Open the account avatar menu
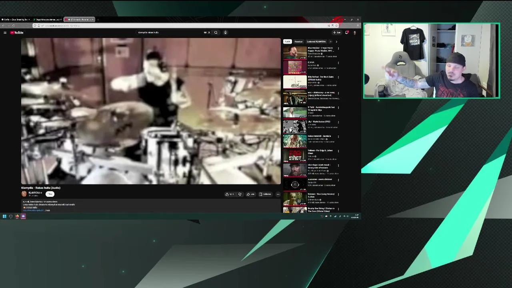Image resolution: width=512 pixels, height=288 pixels. tap(354, 32)
